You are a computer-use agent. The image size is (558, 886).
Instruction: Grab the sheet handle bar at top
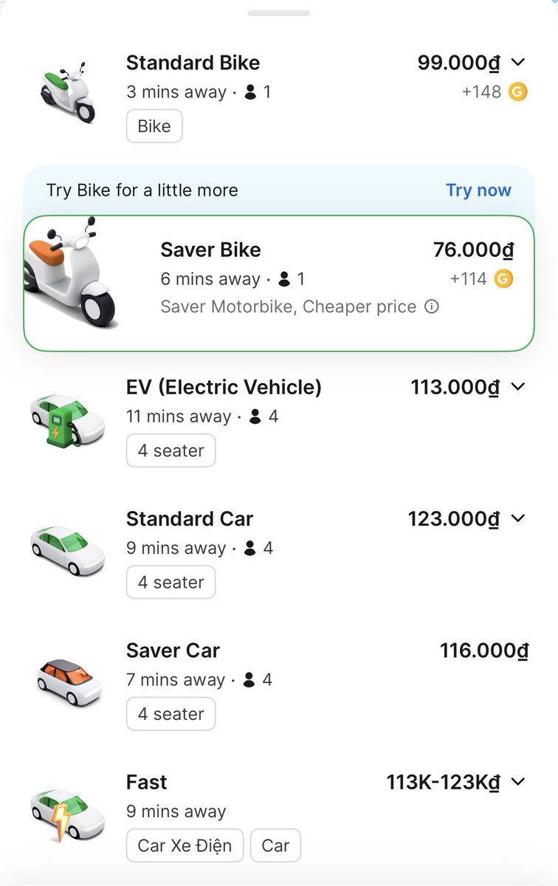(x=279, y=13)
